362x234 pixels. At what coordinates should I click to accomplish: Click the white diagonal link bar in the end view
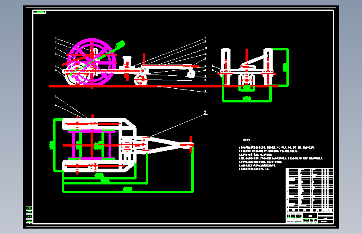click(254, 61)
